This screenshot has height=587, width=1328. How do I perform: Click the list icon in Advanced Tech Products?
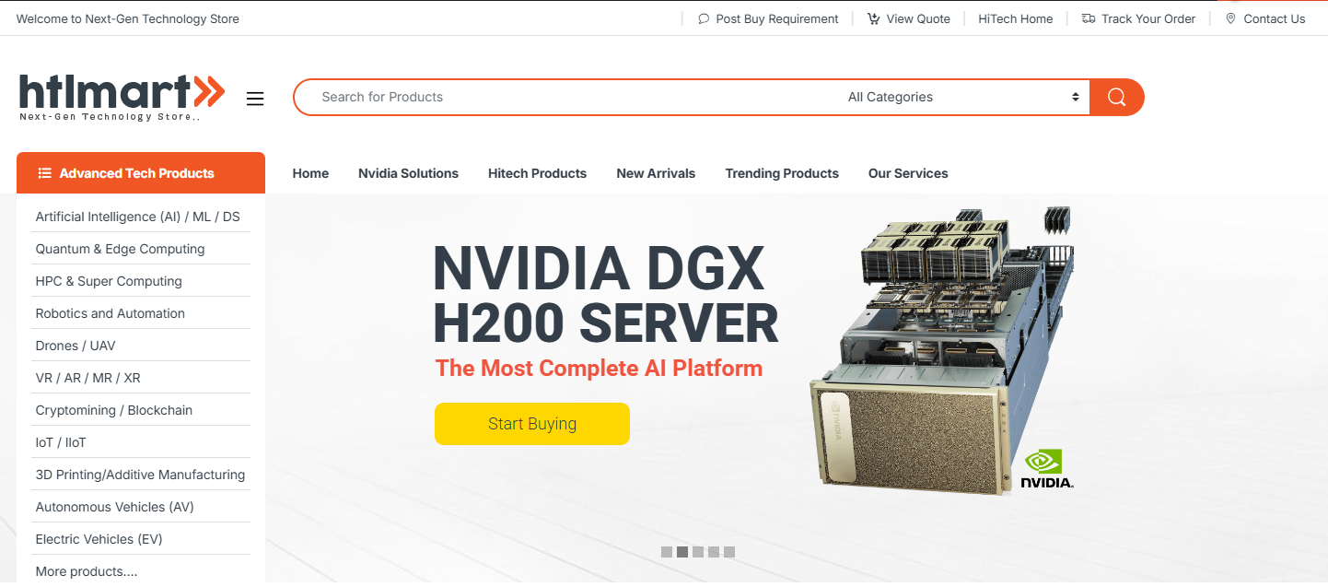click(44, 173)
